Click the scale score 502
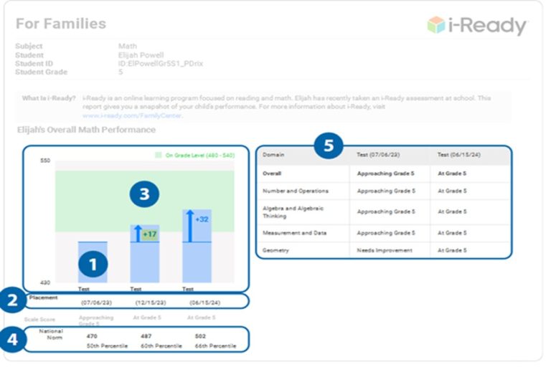 (200, 336)
